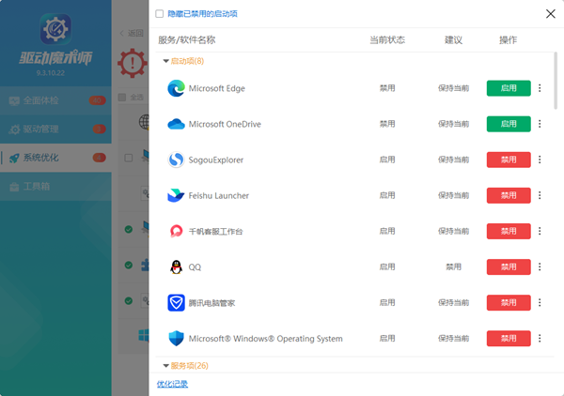This screenshot has height=396, width=564.
Task: Disable 腾讯电脑管家 startup item
Action: [x=509, y=303]
